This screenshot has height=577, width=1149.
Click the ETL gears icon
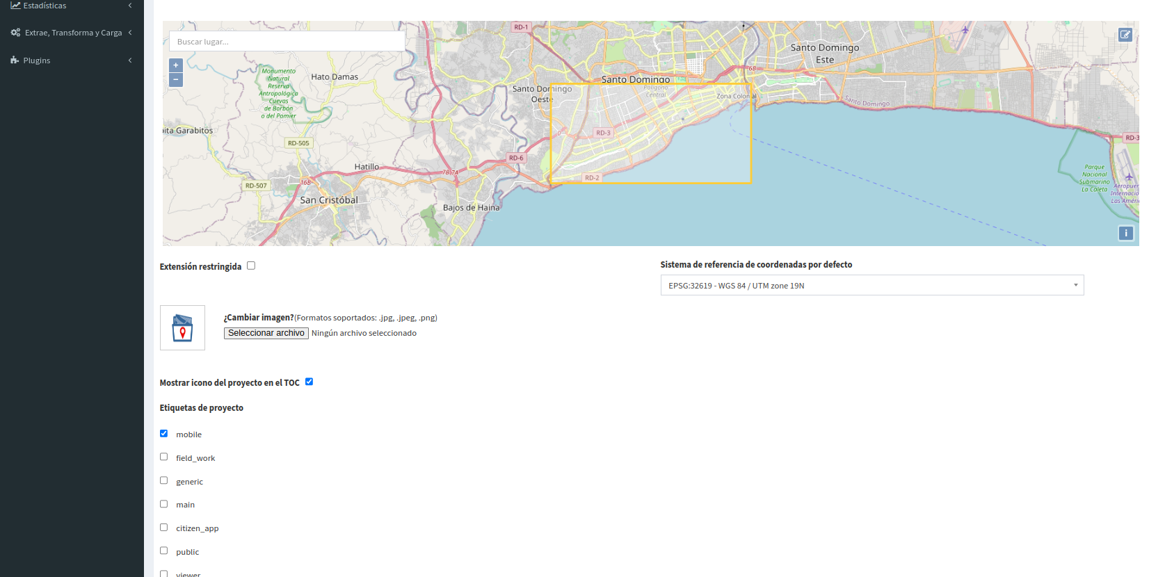point(15,33)
